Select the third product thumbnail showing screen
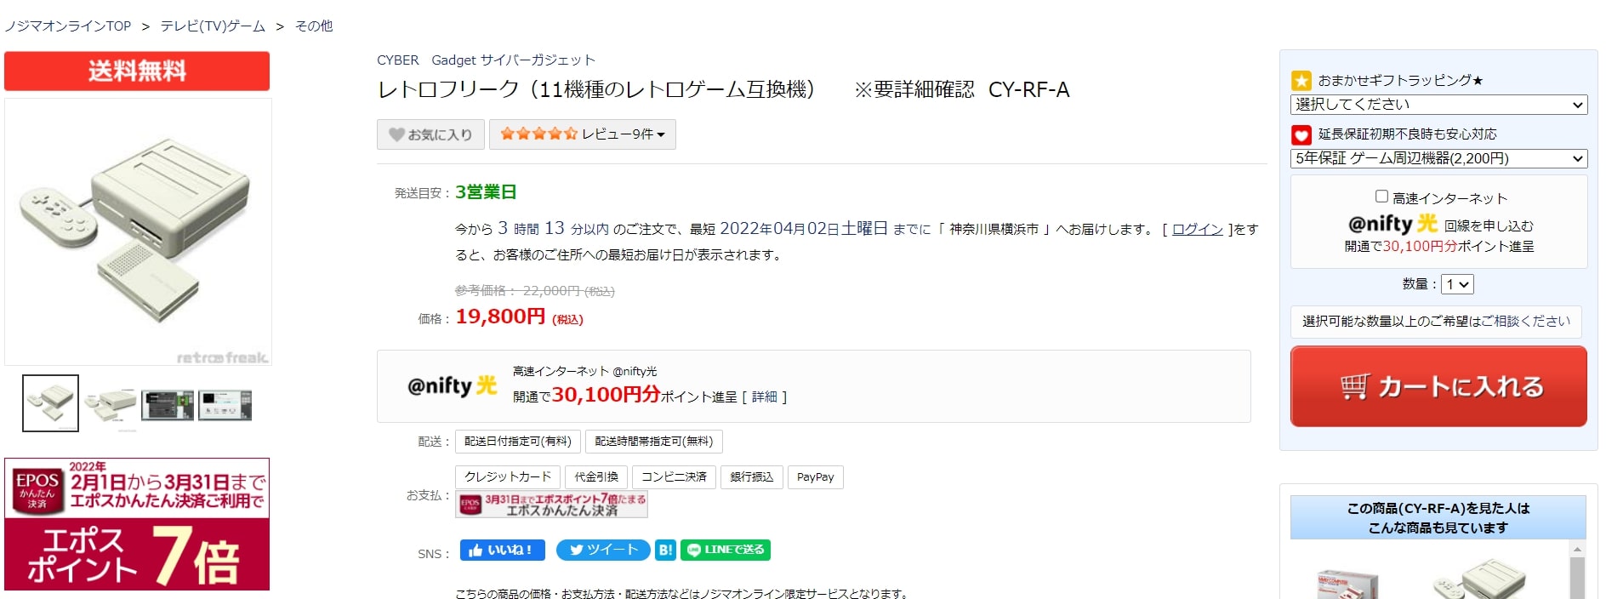 (168, 405)
